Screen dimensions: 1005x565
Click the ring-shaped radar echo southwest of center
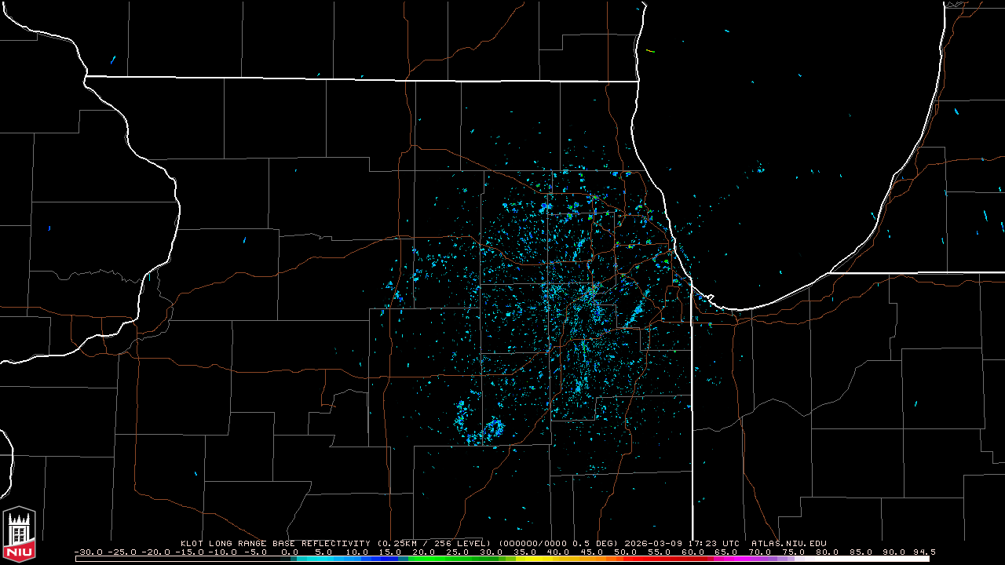tap(494, 428)
